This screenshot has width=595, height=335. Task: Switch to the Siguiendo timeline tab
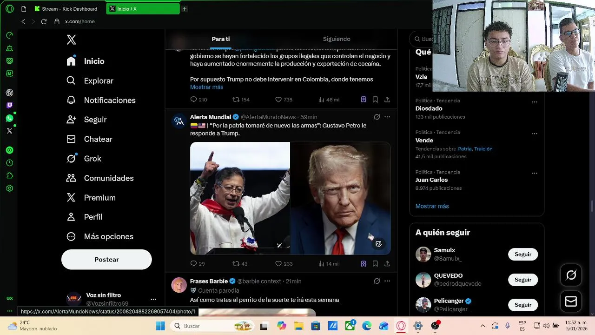pos(337,39)
